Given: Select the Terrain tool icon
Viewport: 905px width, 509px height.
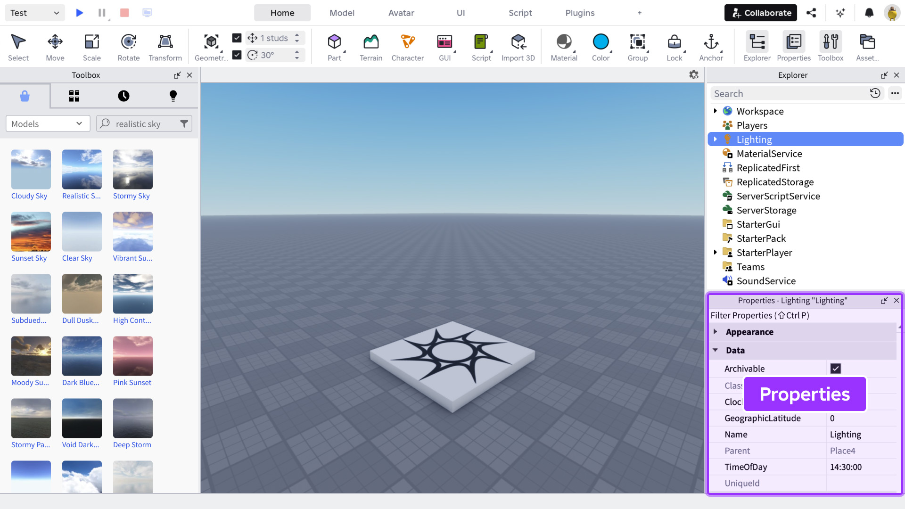Looking at the screenshot, I should coord(371,42).
